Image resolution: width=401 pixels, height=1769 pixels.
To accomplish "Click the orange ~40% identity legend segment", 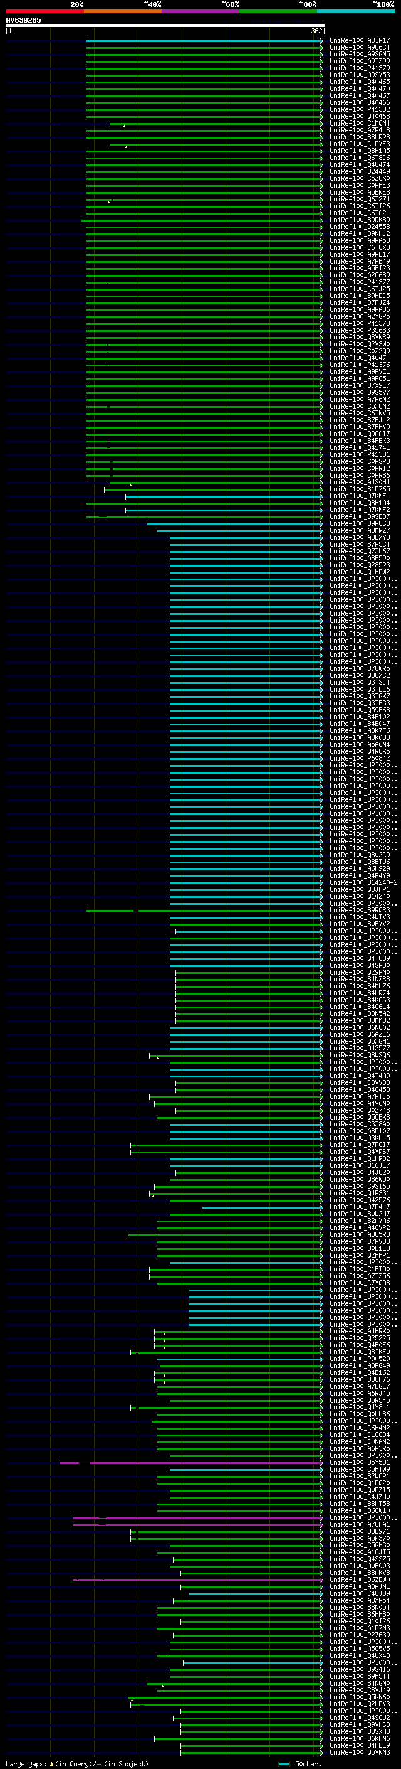I will click(x=123, y=11).
